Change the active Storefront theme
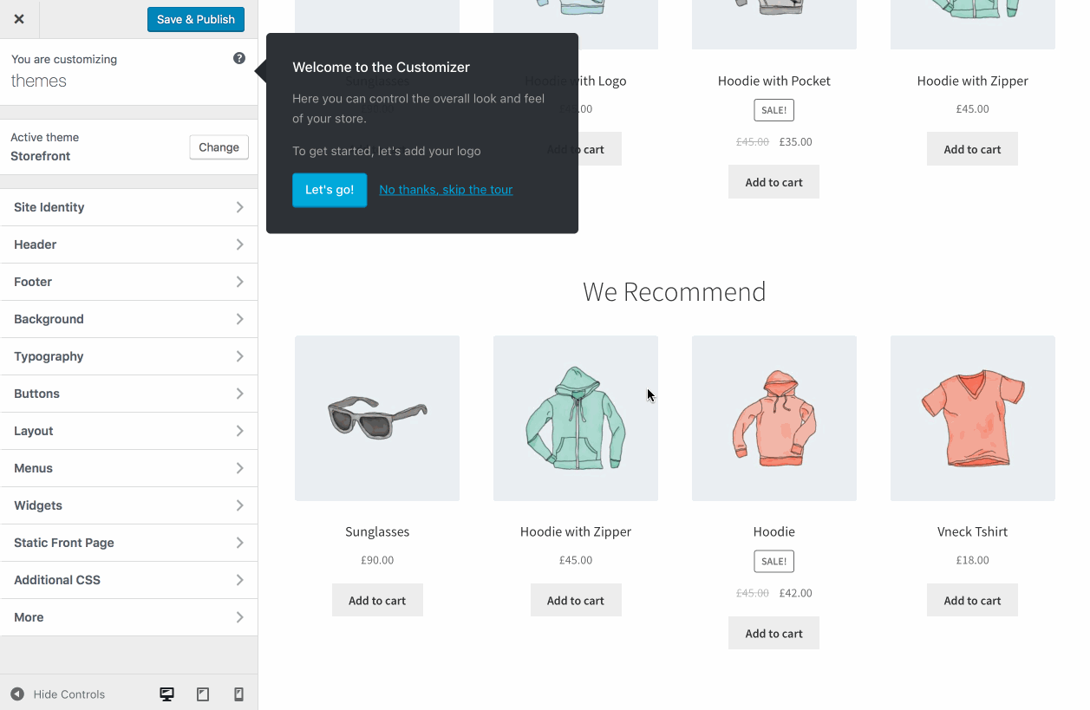 pyautogui.click(x=219, y=147)
